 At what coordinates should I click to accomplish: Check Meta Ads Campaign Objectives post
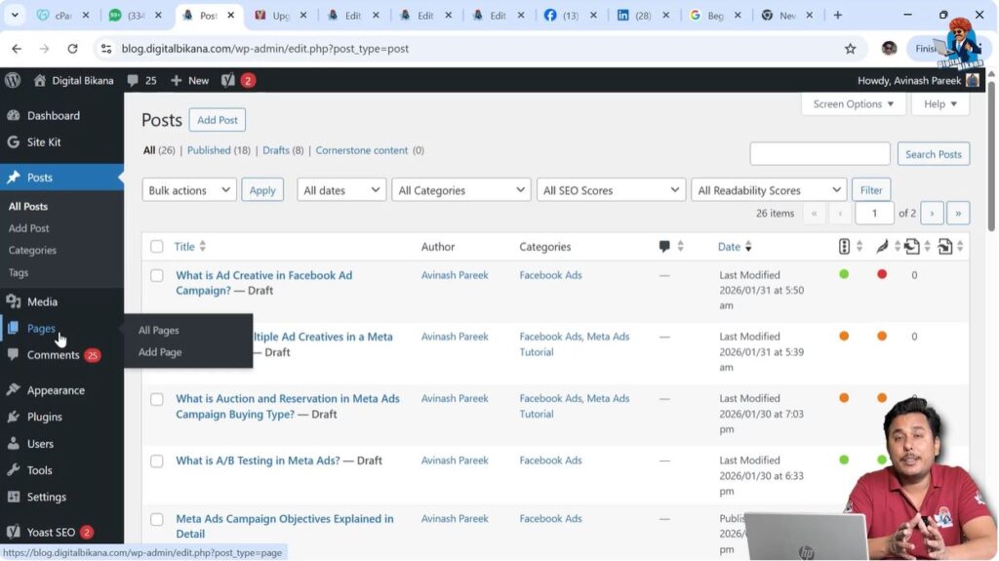[157, 519]
